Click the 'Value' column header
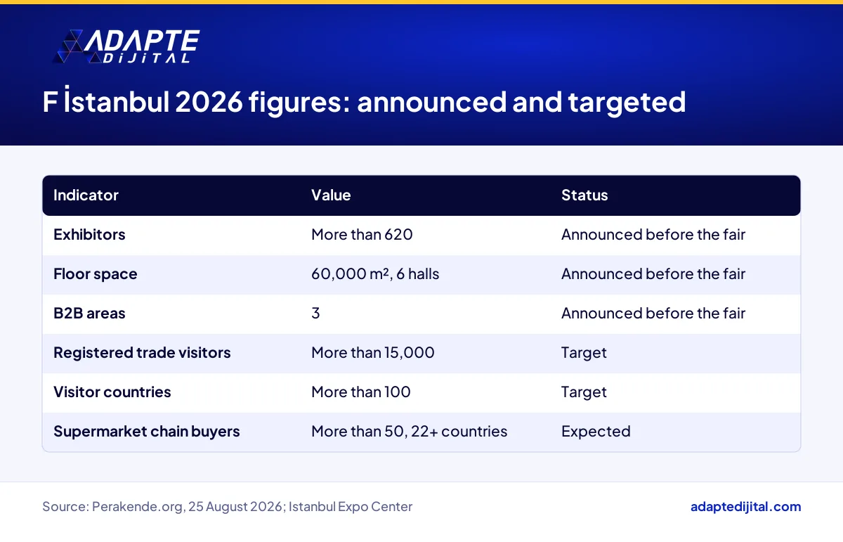843x542 pixels. [x=331, y=195]
